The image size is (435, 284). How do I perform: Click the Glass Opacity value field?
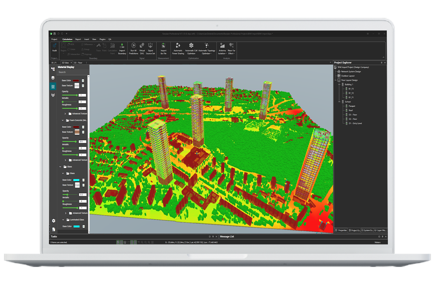tap(83, 195)
